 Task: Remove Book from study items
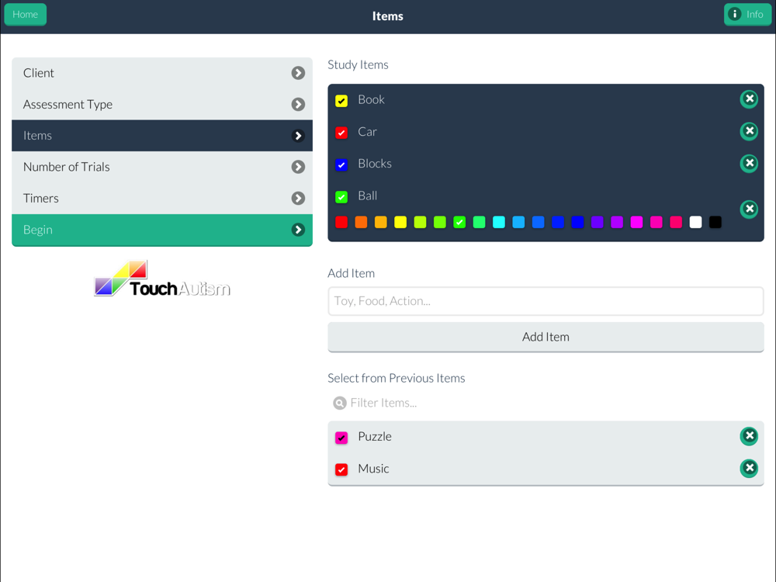749,99
